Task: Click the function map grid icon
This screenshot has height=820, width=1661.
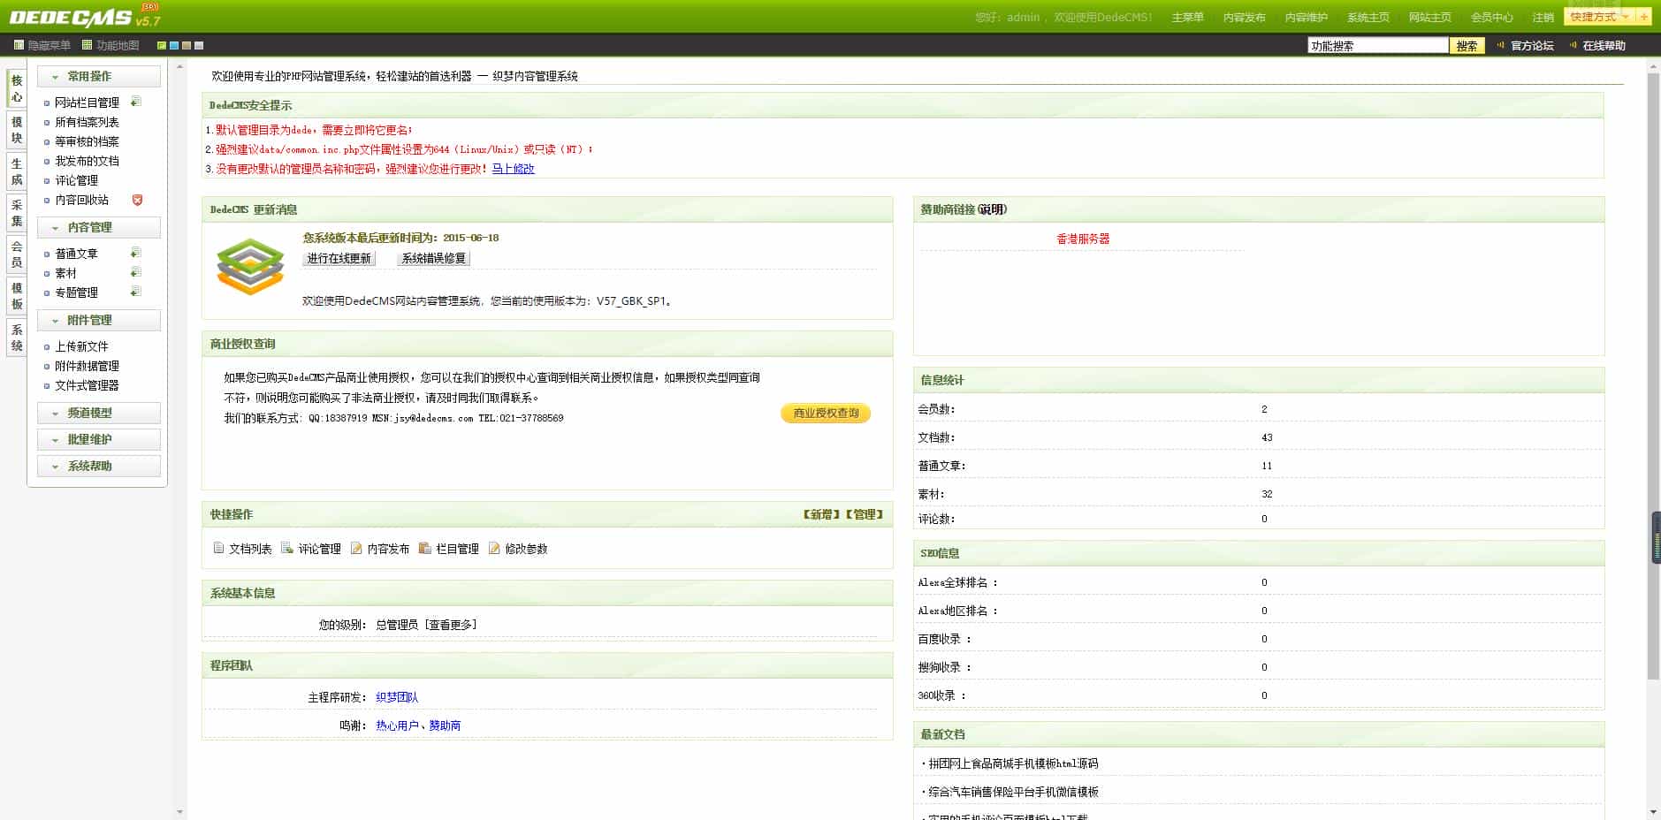Action: pos(87,45)
